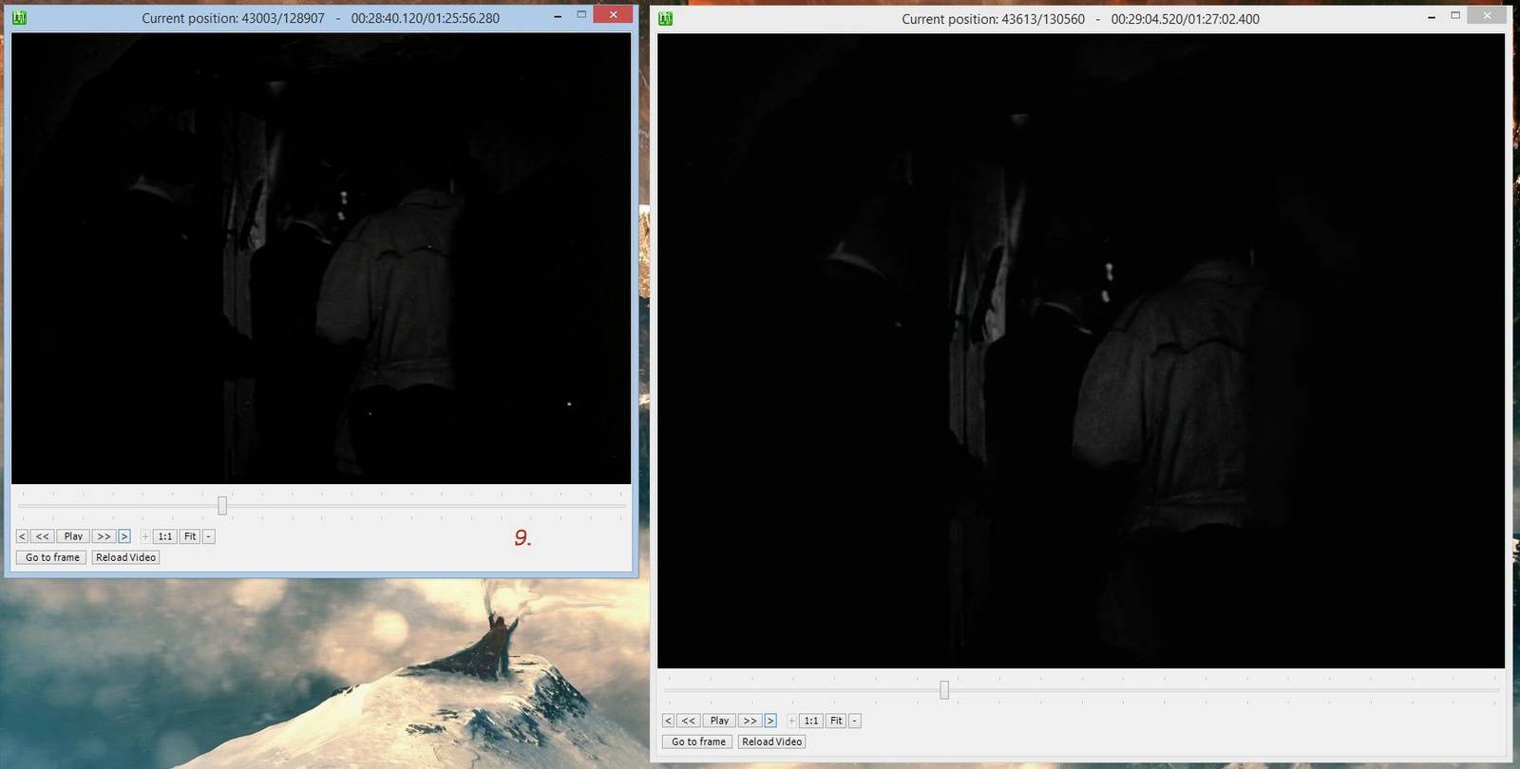This screenshot has width=1520, height=769.
Task: Set zoom to 1:1 in left window
Action: coord(165,536)
